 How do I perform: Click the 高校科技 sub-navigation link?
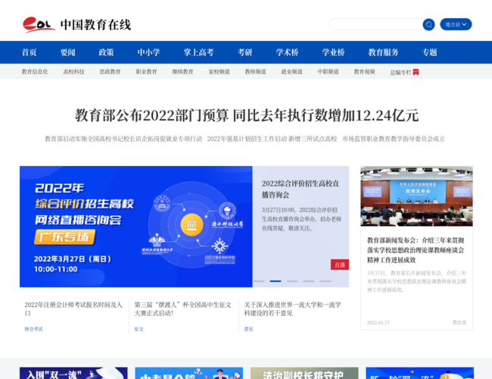[73, 72]
